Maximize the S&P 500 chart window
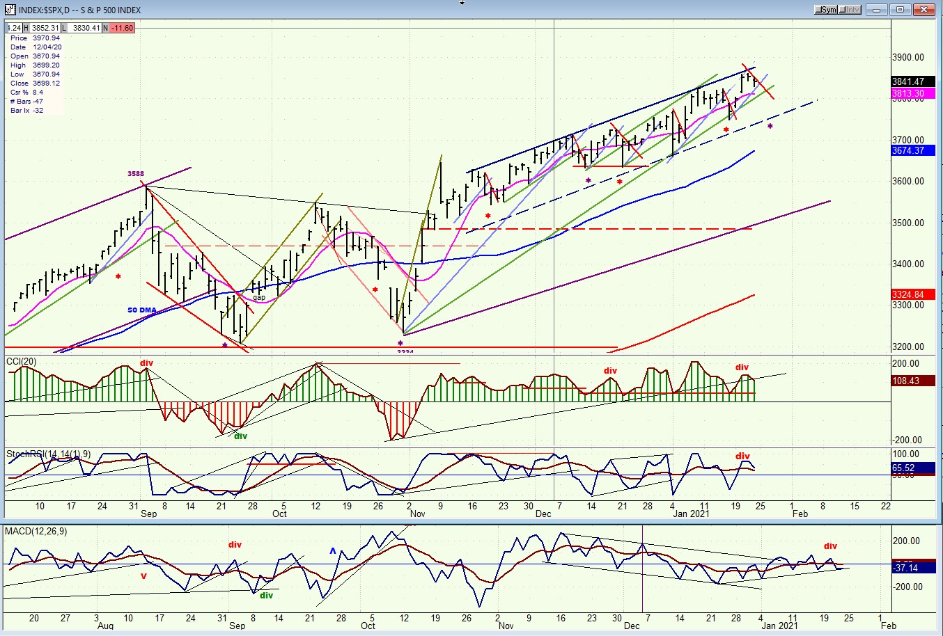 point(901,10)
